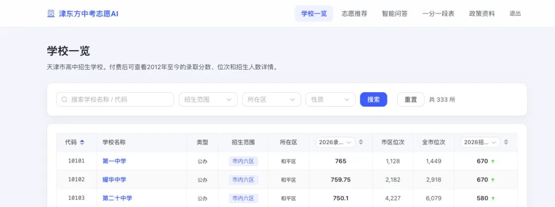Focus the 搜索学校名称 / 代码 input
This screenshot has width=555, height=207.
pyautogui.click(x=115, y=99)
